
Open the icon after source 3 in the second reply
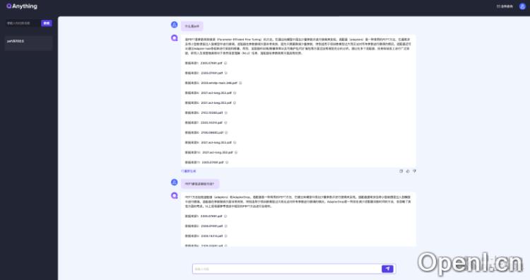click(226, 236)
